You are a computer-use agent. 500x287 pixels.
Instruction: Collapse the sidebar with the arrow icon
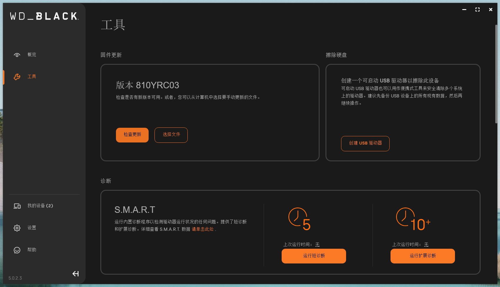[x=76, y=274]
